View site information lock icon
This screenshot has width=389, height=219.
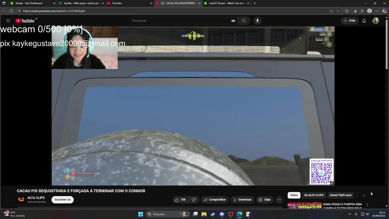[19, 11]
